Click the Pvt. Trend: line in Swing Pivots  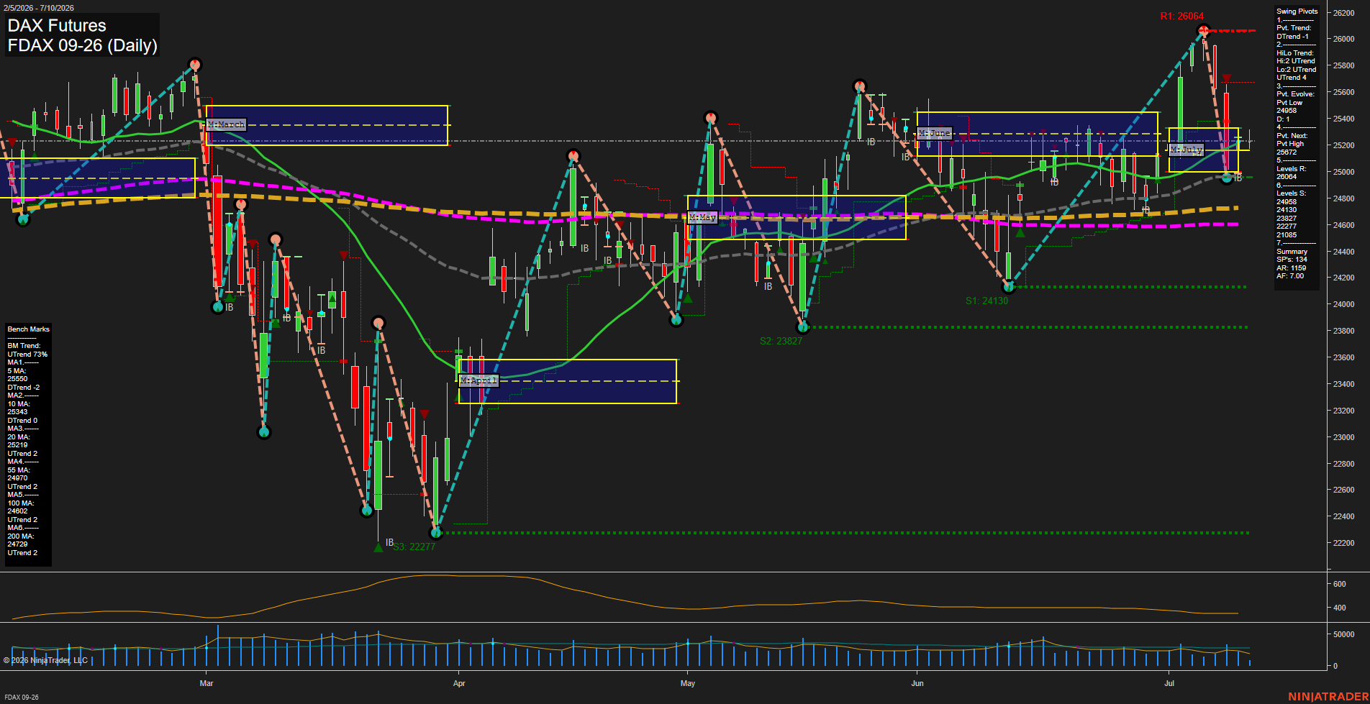(1294, 28)
